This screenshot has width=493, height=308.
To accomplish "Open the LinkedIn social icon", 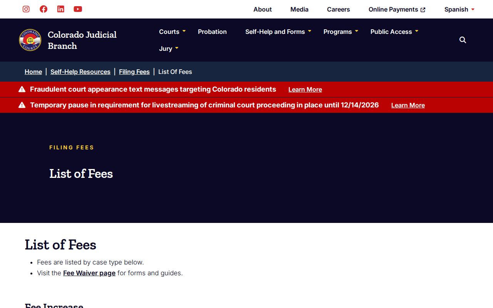I will click(61, 9).
